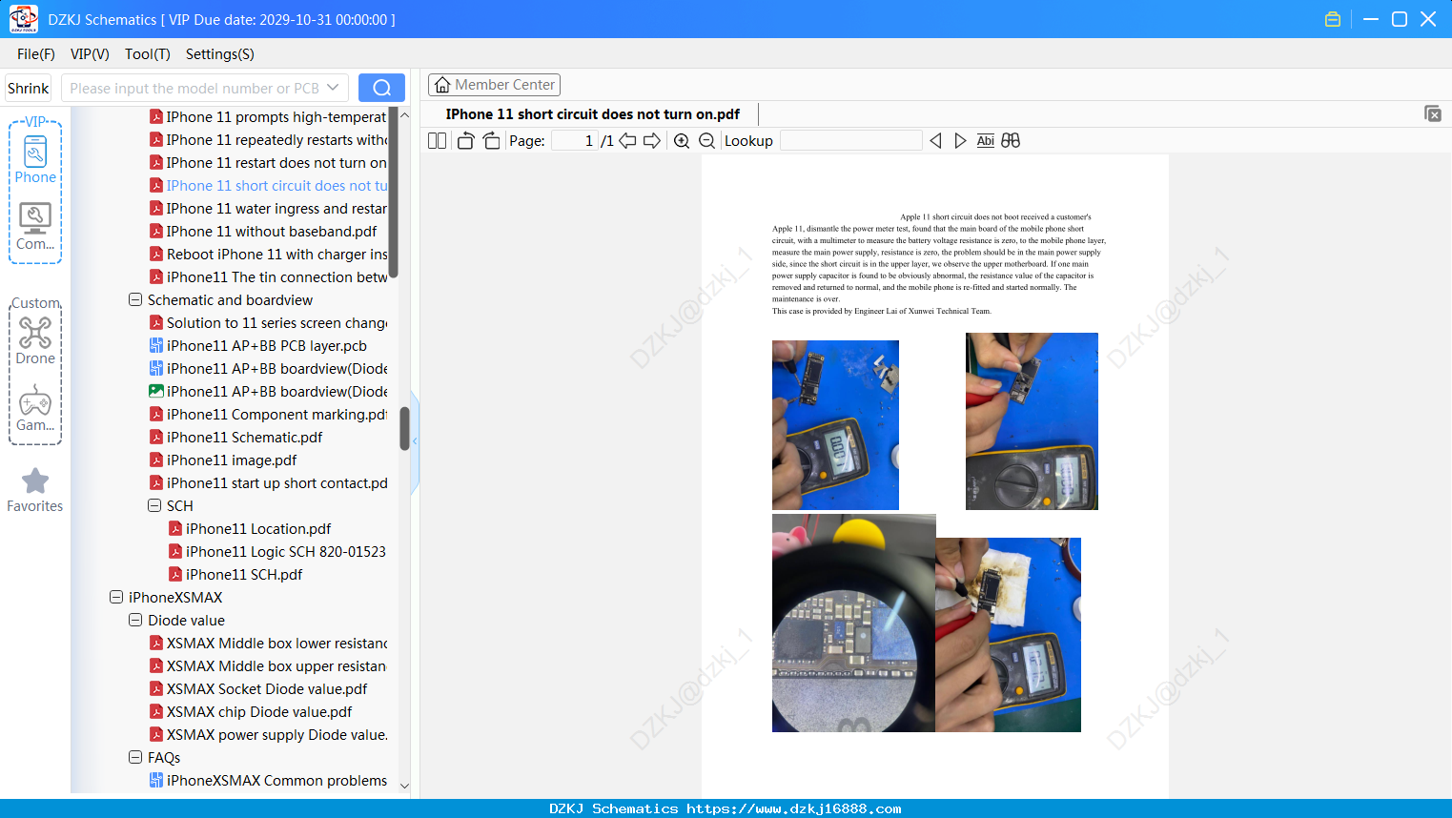Click PCB icon of iPhone11 AP+BB PCB layer.pcb
This screenshot has width=1452, height=818.
156,345
